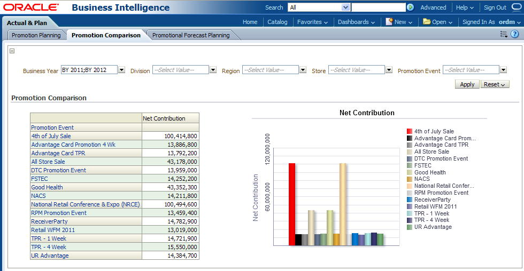Collapse the prompts section minus icon

[12, 51]
